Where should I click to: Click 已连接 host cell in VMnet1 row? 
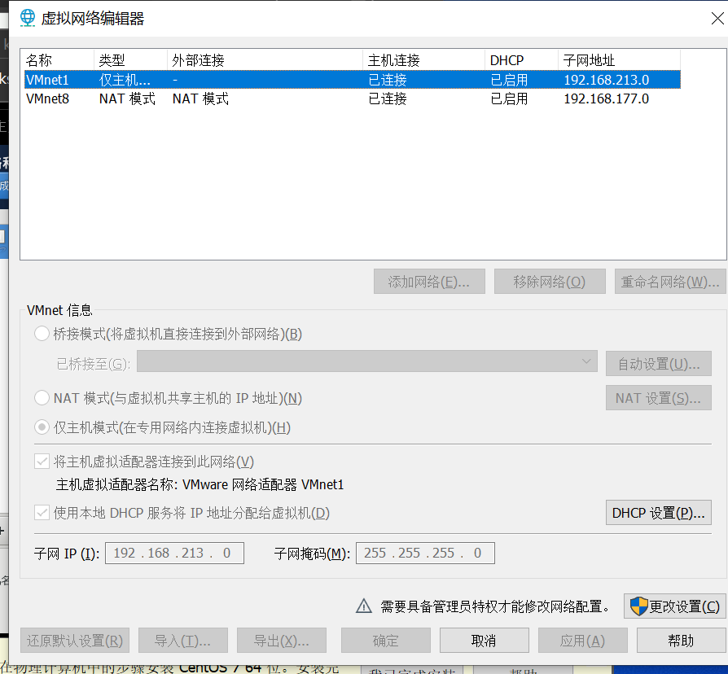pyautogui.click(x=388, y=80)
